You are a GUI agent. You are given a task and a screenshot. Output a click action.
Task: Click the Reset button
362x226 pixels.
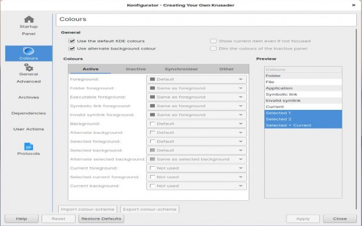click(59, 219)
